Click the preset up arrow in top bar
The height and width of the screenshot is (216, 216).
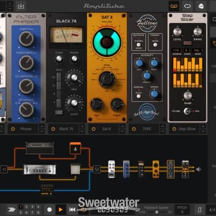click(x=10, y=3)
